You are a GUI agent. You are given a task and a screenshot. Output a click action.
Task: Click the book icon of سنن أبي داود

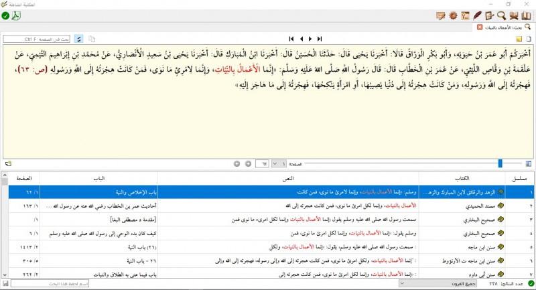point(500,274)
